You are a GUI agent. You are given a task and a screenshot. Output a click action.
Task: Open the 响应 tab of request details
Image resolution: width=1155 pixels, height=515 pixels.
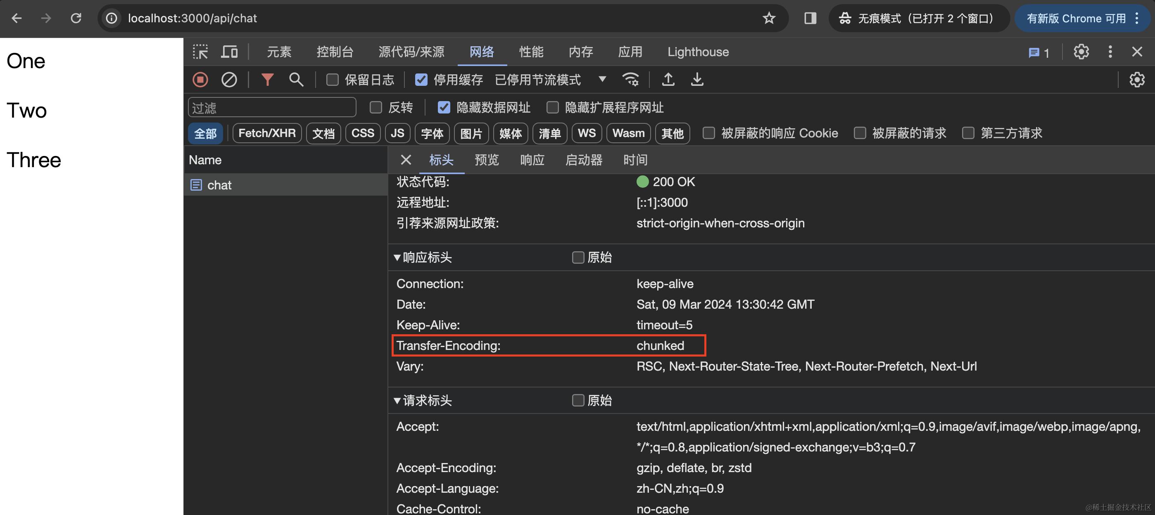coord(532,160)
